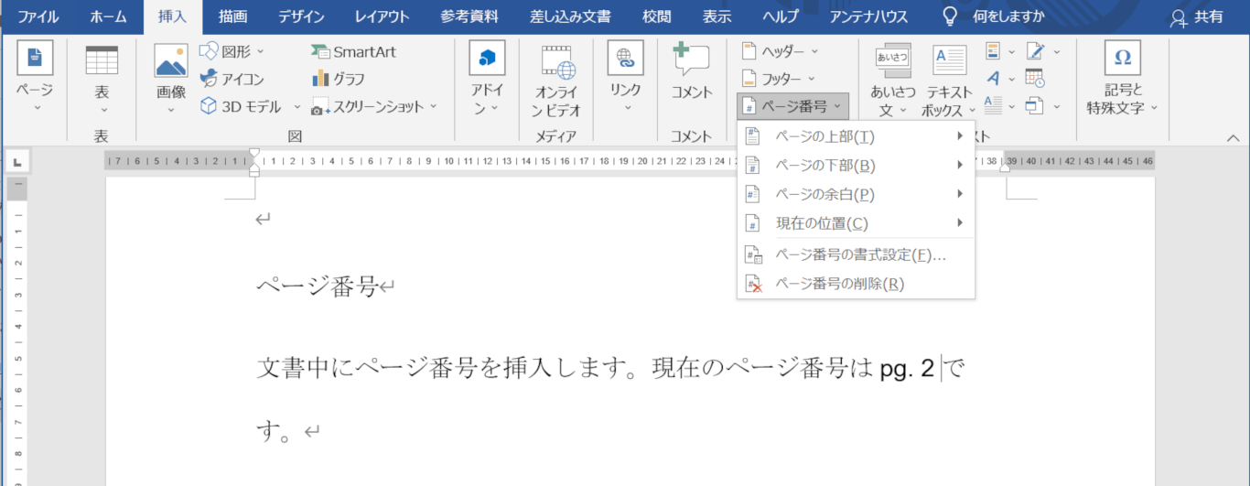Image resolution: width=1250 pixels, height=486 pixels.
Task: Choose ページの余白(P) menu entry
Action: click(857, 194)
